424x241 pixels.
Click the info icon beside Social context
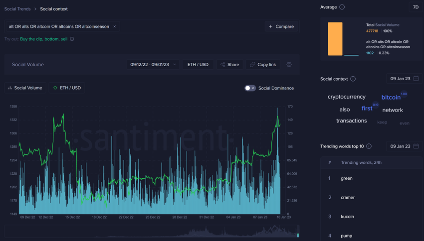[353, 79]
